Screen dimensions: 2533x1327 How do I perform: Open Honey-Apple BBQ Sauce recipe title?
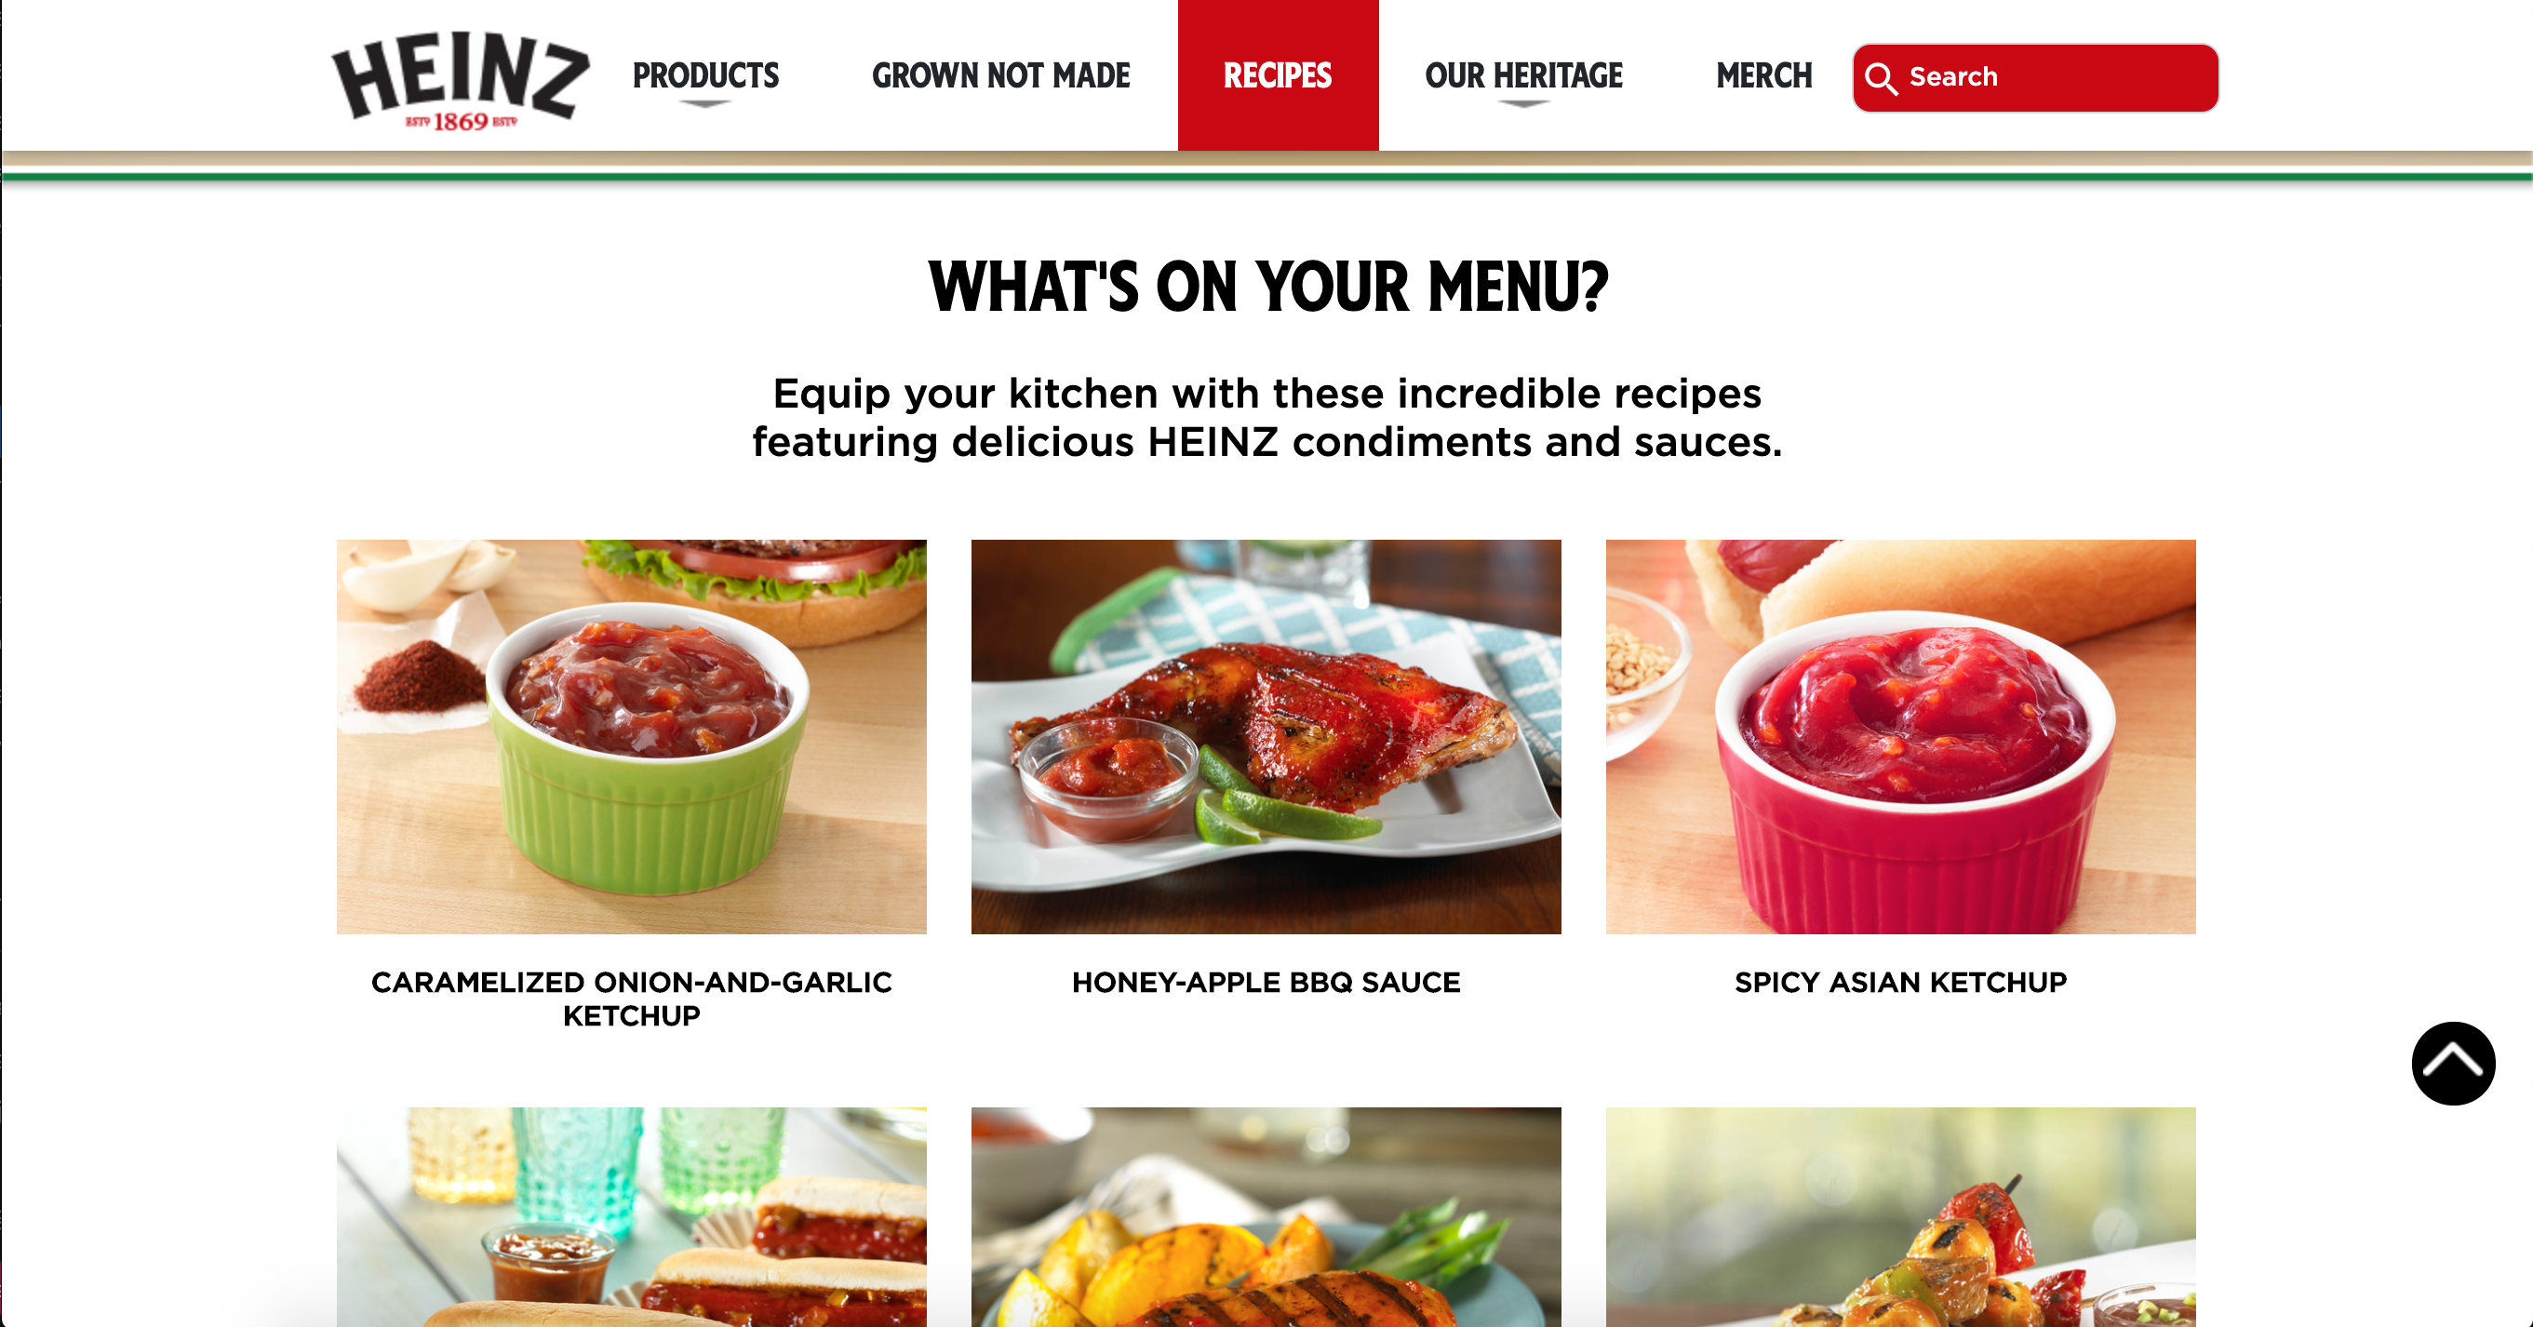click(1266, 982)
